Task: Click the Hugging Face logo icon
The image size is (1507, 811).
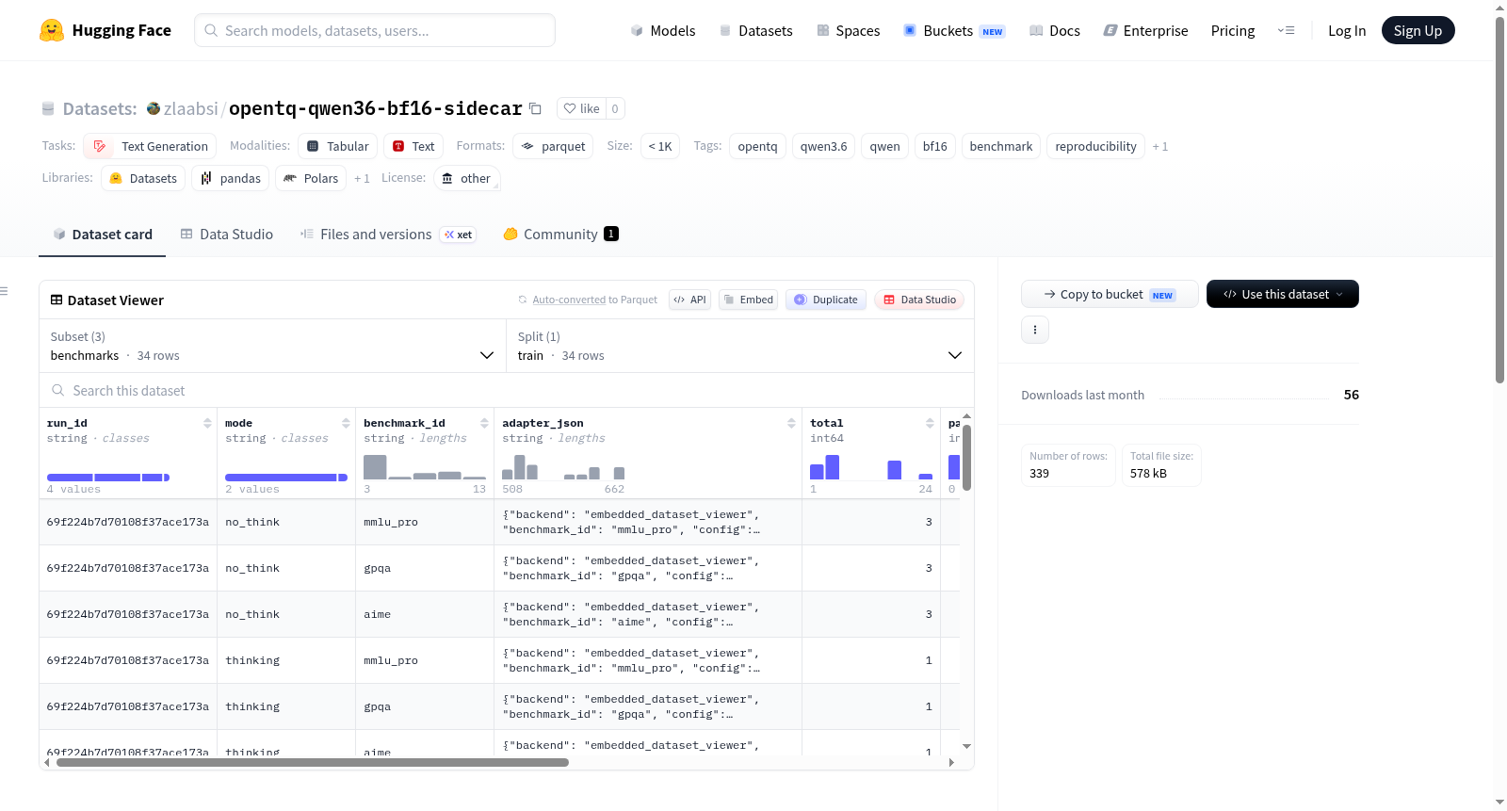Action: click(x=52, y=30)
